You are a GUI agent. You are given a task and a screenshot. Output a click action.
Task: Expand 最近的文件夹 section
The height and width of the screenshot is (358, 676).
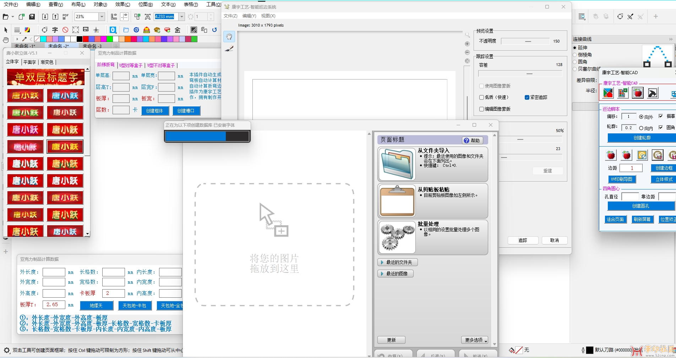(397, 262)
